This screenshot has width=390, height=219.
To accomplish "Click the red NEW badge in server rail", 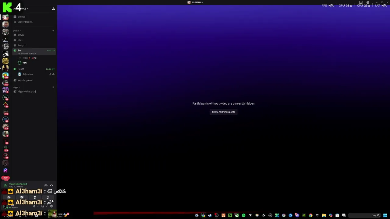I will pyautogui.click(x=5, y=178).
